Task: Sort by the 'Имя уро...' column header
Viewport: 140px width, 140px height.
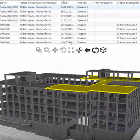Action: 86,3
